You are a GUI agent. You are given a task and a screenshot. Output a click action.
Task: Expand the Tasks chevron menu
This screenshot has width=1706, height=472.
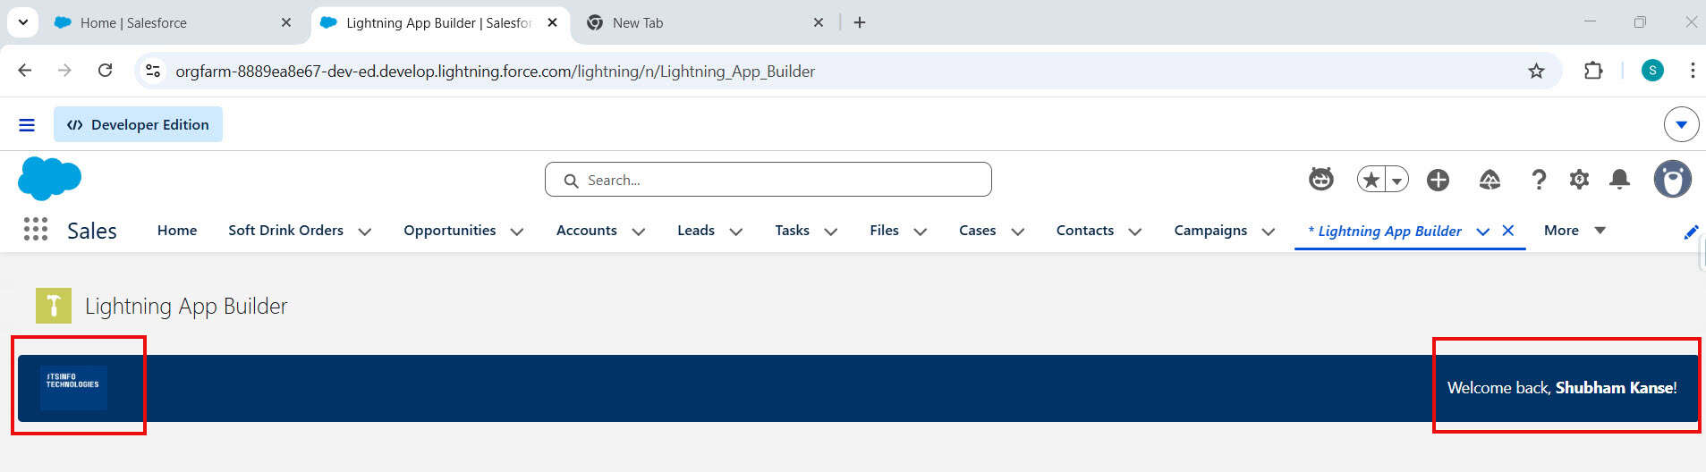(831, 232)
